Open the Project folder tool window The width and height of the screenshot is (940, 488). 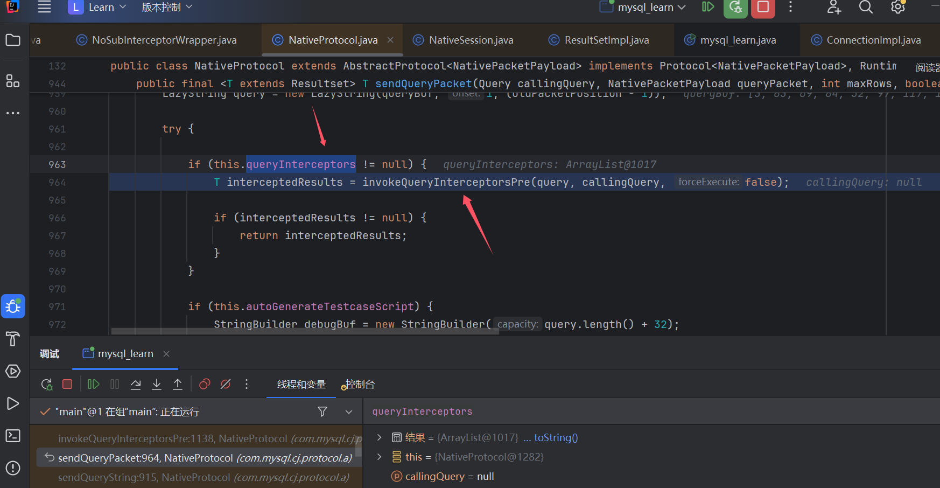coord(13,40)
